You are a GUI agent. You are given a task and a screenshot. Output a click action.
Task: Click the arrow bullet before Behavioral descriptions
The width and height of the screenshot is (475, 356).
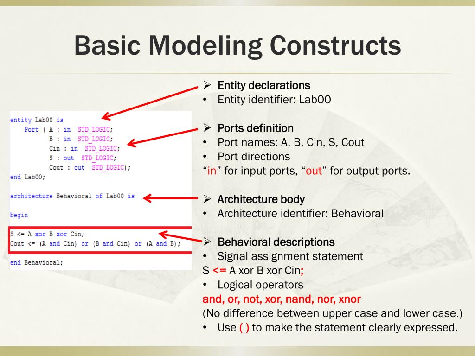tap(207, 242)
